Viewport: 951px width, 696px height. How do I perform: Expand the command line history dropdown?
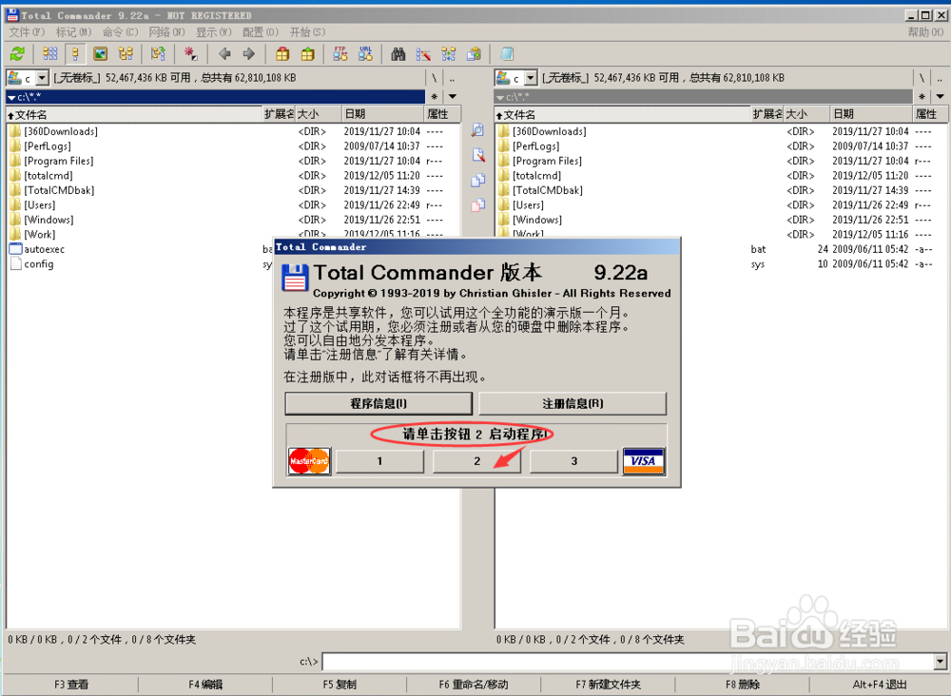(x=941, y=662)
